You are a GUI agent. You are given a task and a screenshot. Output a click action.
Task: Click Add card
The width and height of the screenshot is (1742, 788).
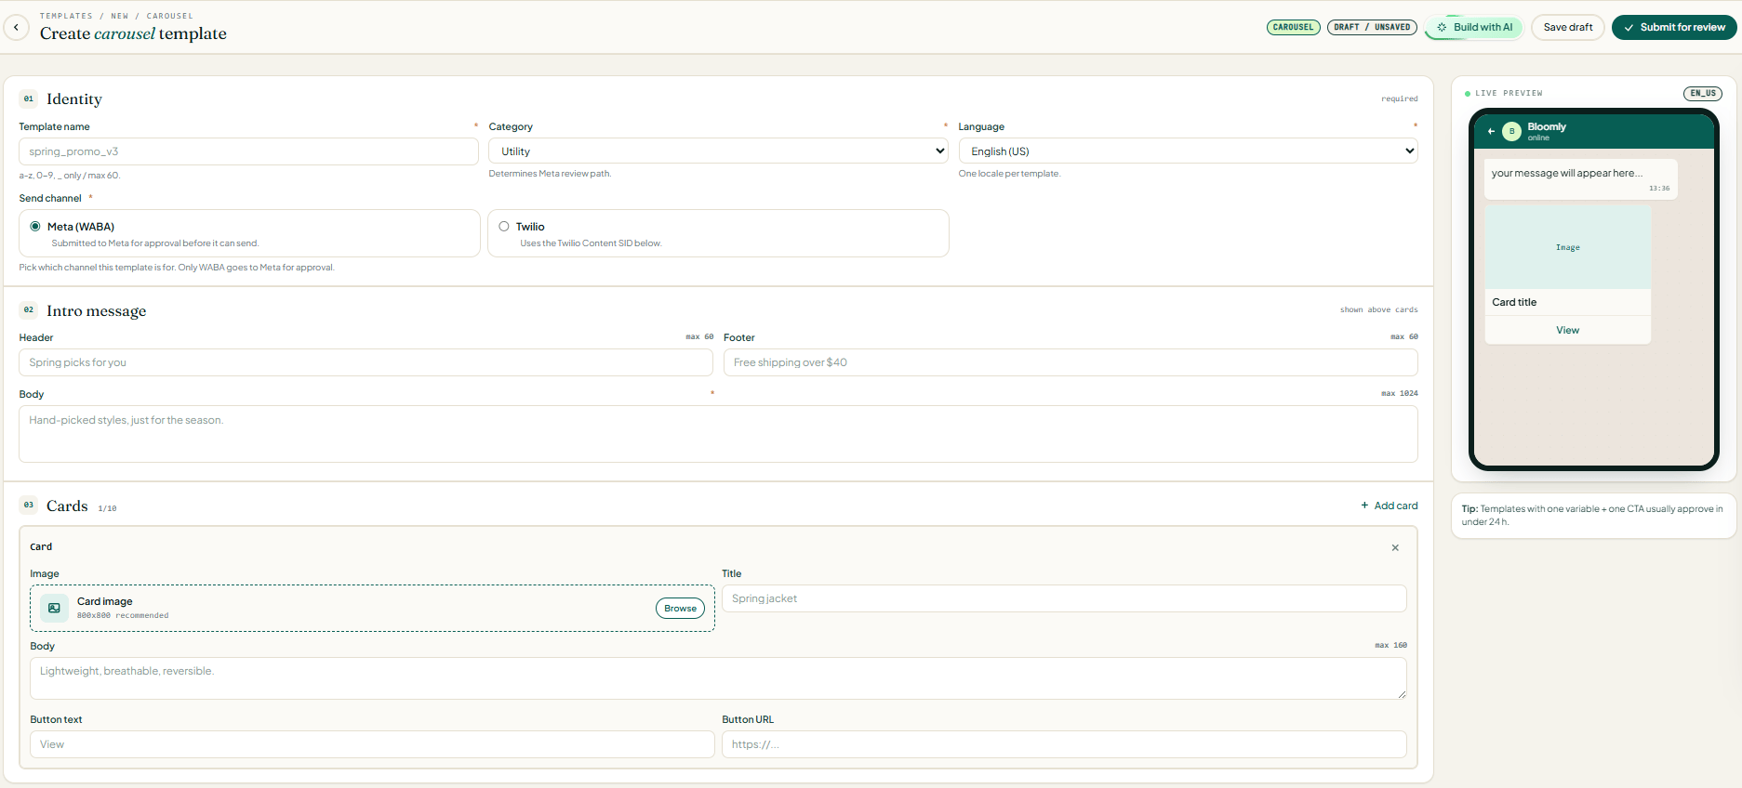(1390, 506)
